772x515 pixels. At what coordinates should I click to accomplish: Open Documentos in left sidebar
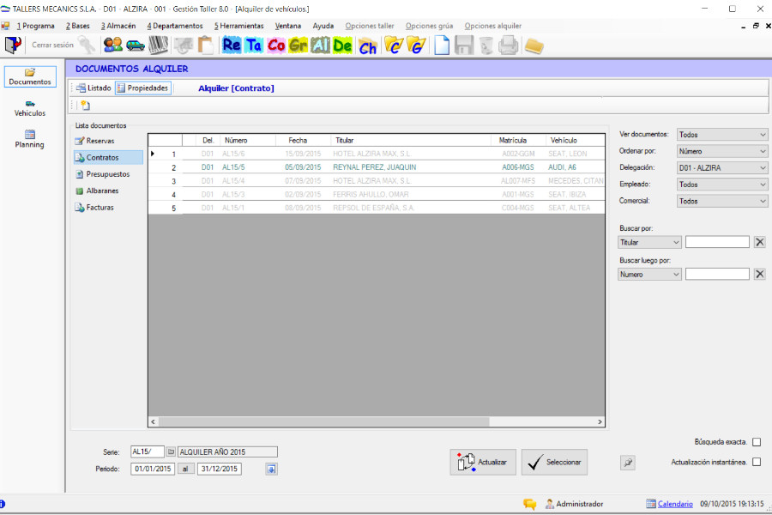[30, 77]
